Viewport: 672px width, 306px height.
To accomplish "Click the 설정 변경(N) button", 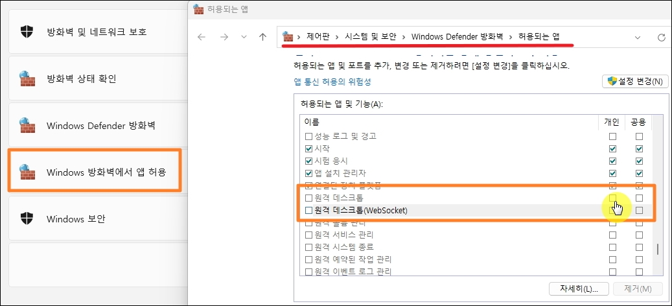I will 635,81.
